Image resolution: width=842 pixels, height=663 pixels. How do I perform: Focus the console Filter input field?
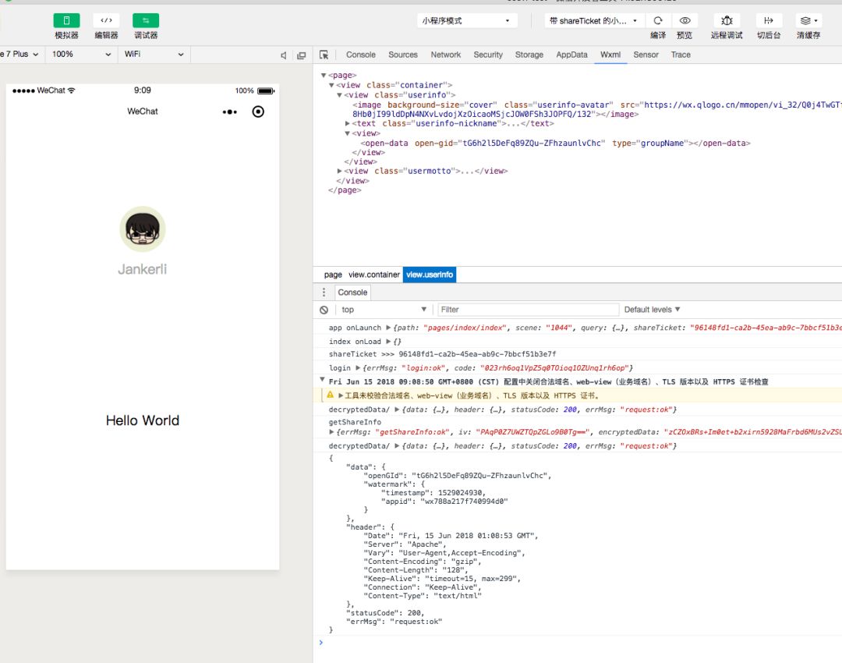point(529,310)
